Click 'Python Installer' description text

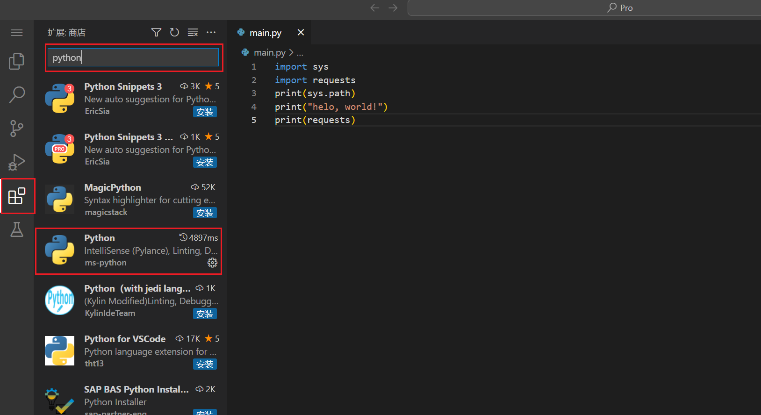115,402
